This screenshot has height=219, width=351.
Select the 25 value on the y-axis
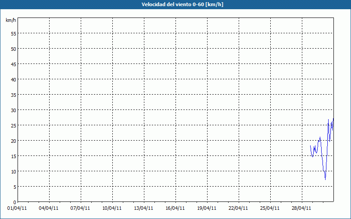[14, 126]
